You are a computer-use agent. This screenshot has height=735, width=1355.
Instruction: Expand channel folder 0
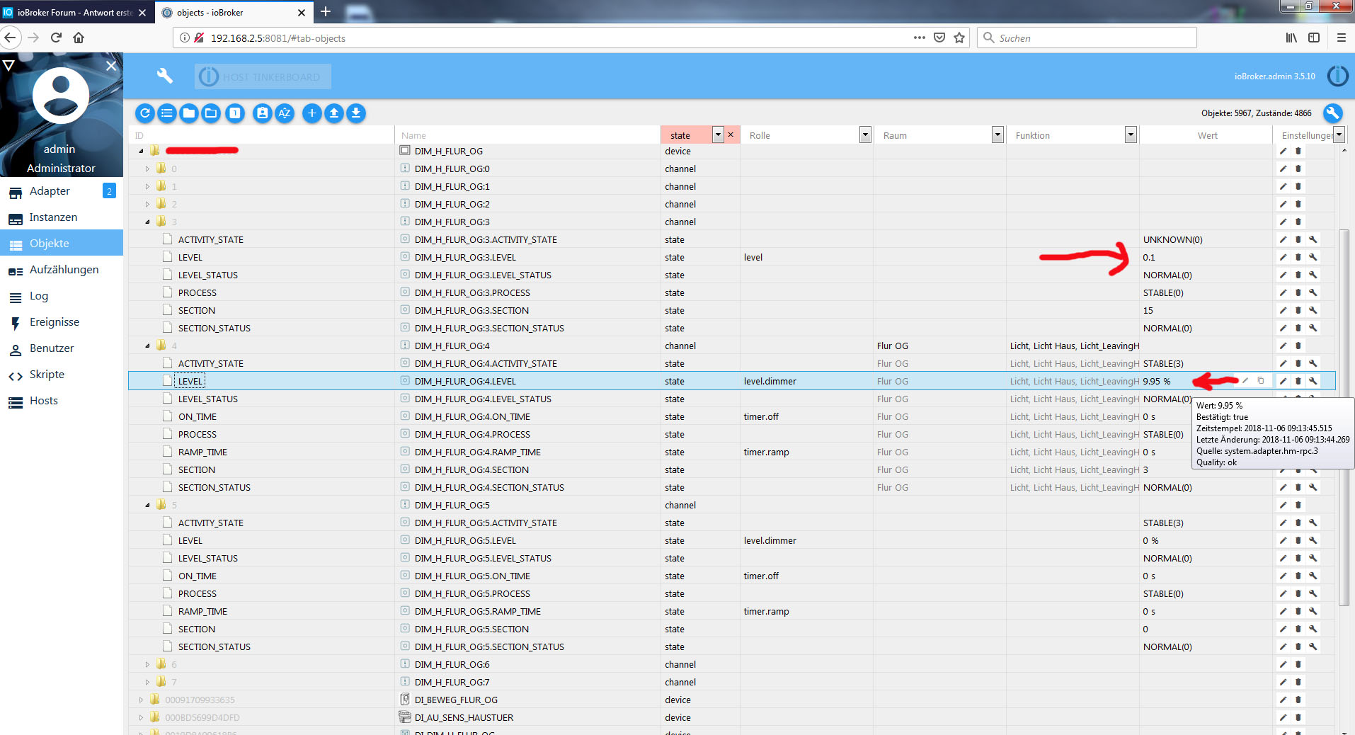point(147,169)
